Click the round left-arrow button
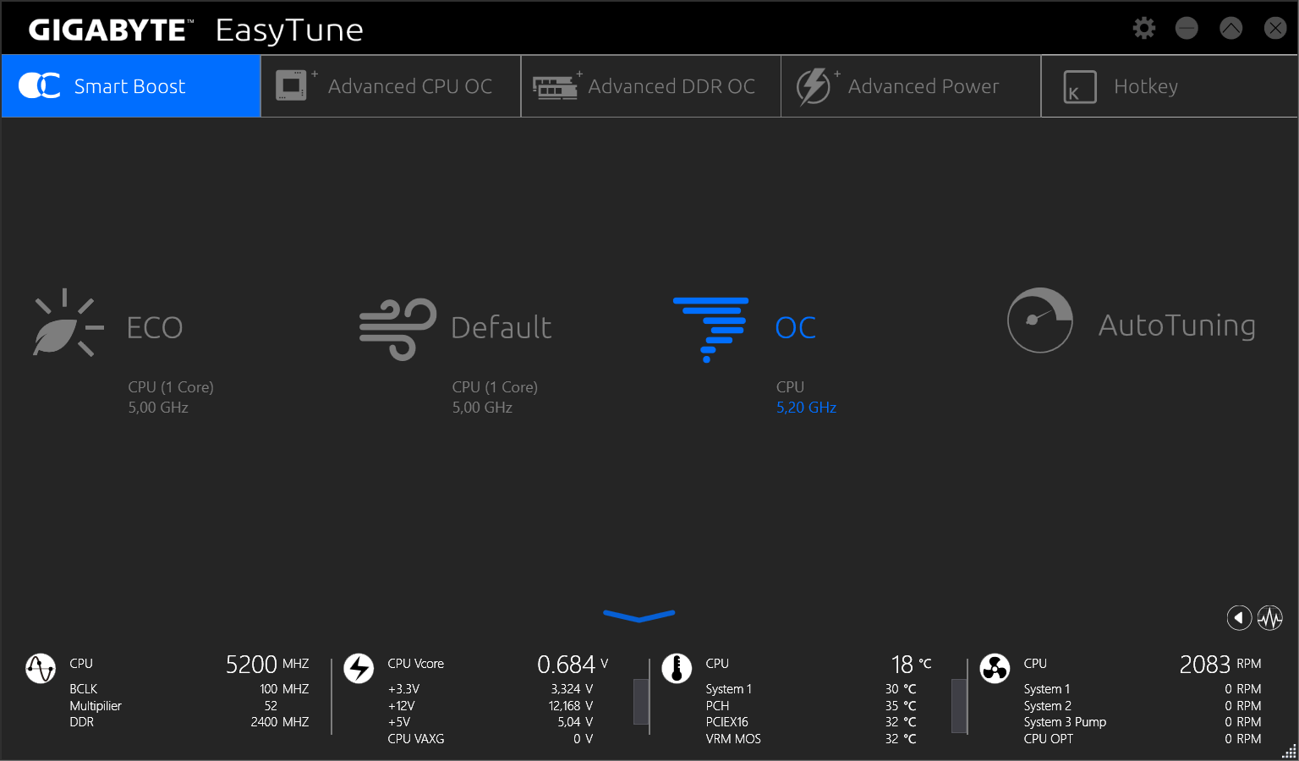Image resolution: width=1299 pixels, height=761 pixels. [x=1239, y=618]
